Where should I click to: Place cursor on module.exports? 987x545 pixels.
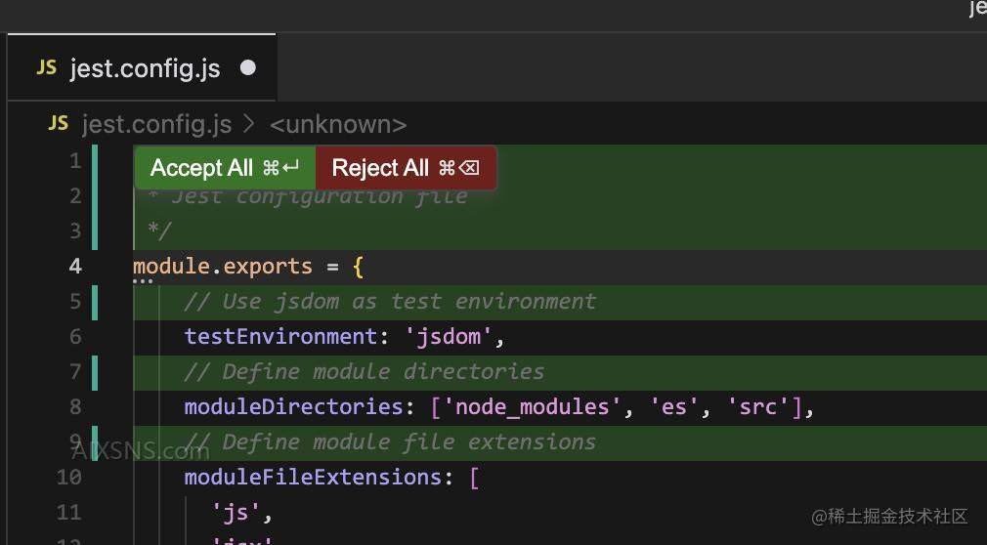(222, 267)
